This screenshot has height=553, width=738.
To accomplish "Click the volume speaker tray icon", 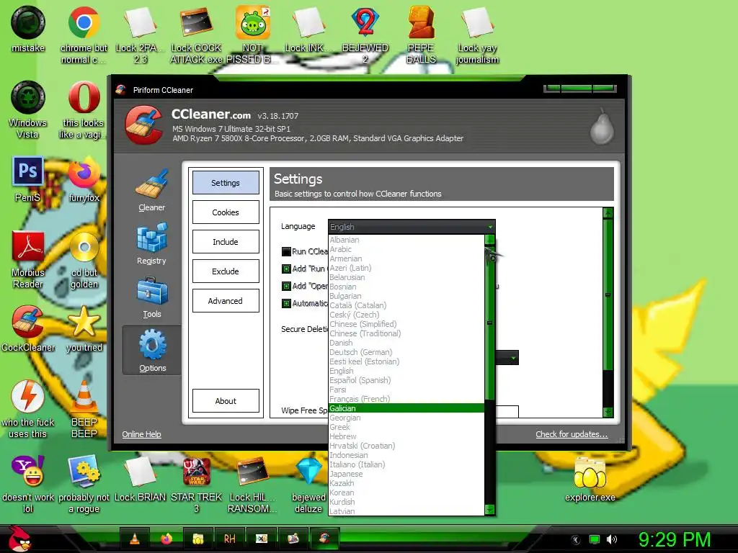I will coord(611,539).
